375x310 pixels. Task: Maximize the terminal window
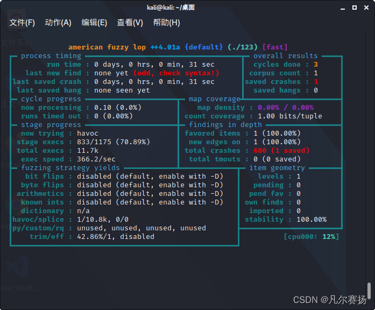[355, 8]
